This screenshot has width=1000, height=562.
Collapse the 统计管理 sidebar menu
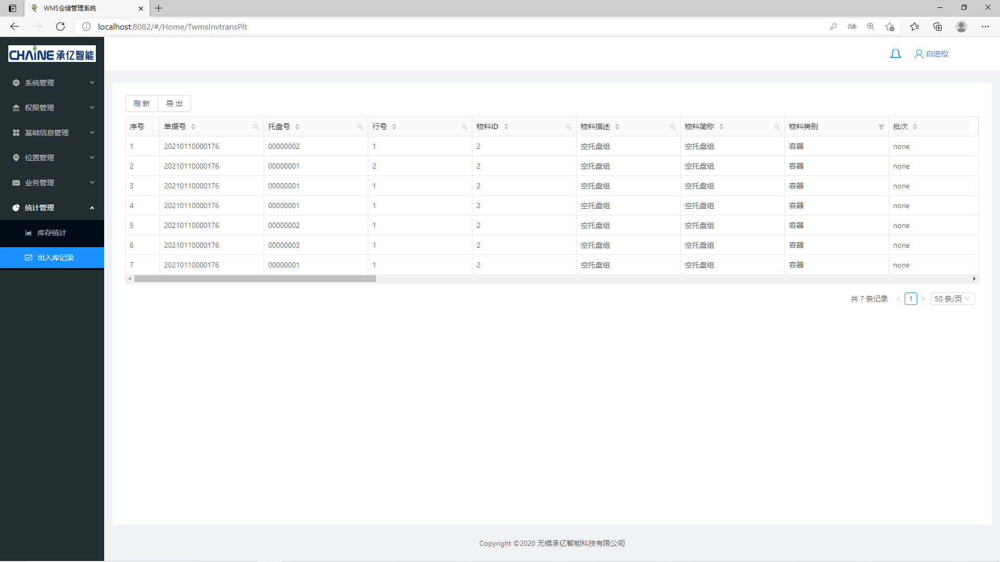pyautogui.click(x=52, y=208)
